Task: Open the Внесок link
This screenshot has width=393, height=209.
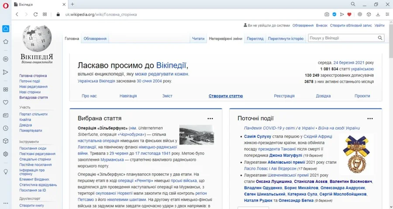Action: point(322,26)
